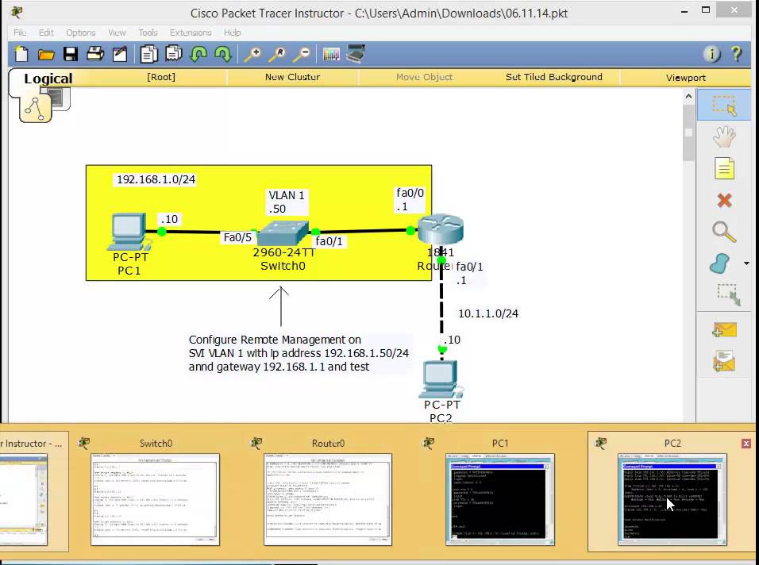
Task: Click the Network Information icon
Action: point(711,54)
